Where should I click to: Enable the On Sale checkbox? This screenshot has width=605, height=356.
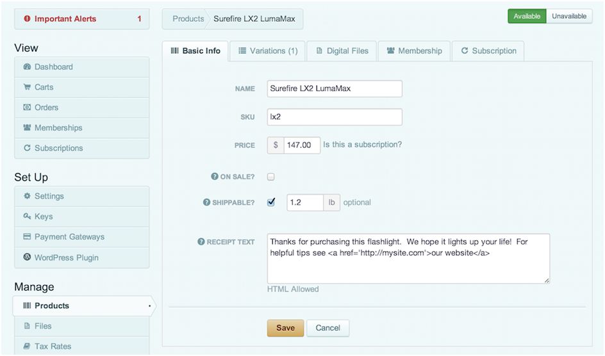coord(271,177)
